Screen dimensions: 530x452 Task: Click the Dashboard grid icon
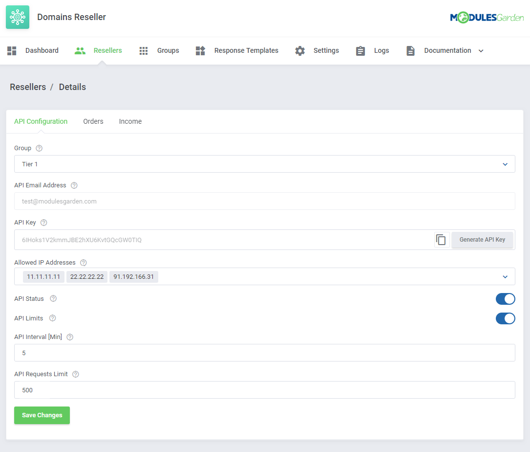[x=12, y=51]
